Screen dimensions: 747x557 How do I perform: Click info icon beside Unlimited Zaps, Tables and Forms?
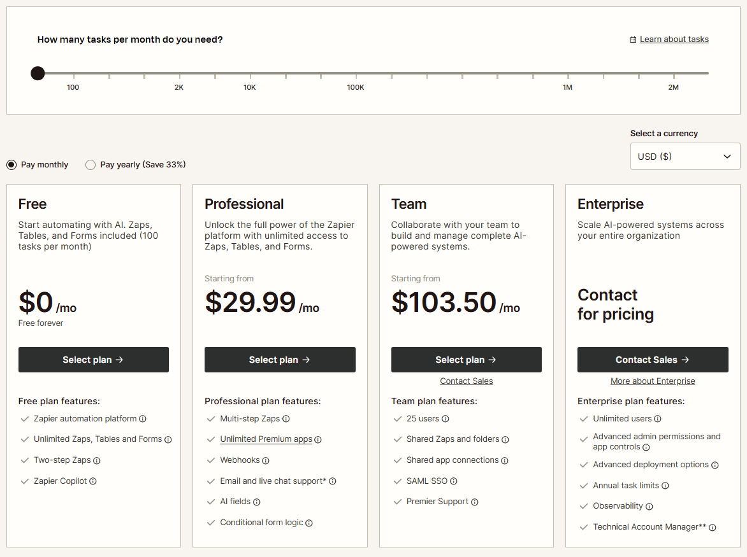pos(168,440)
